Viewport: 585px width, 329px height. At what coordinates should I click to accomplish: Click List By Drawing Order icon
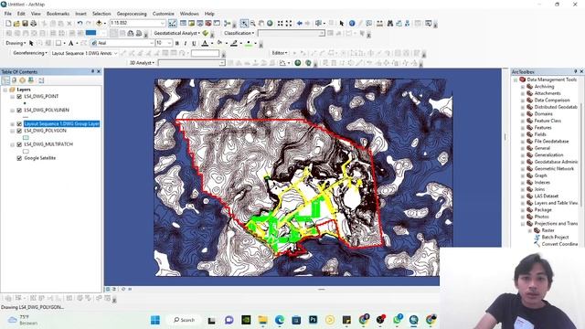click(x=5, y=80)
